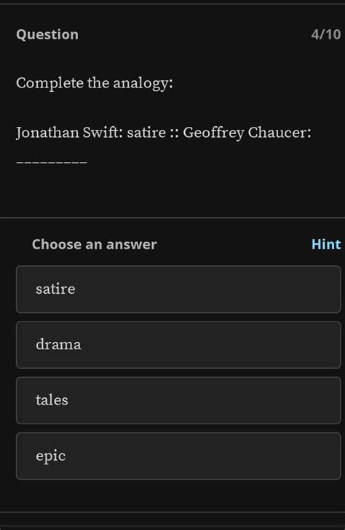345x530 pixels.
Task: Open the Hint link
Action: pyautogui.click(x=326, y=244)
